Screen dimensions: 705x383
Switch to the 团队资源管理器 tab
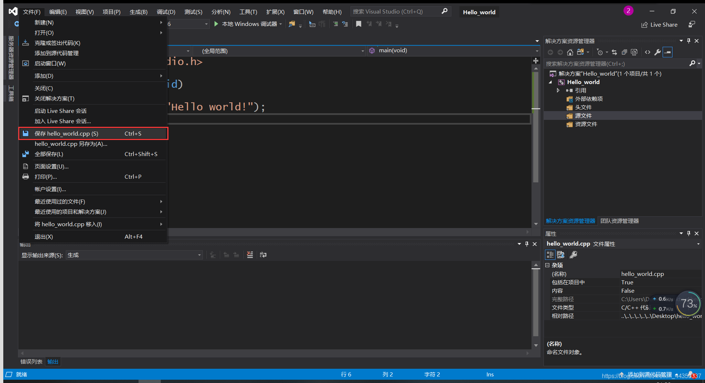619,221
